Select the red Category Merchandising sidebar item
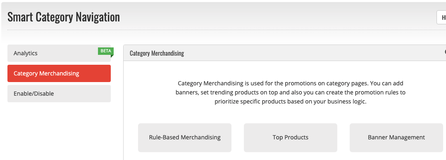Screen dimensions: 446x160 [59, 73]
